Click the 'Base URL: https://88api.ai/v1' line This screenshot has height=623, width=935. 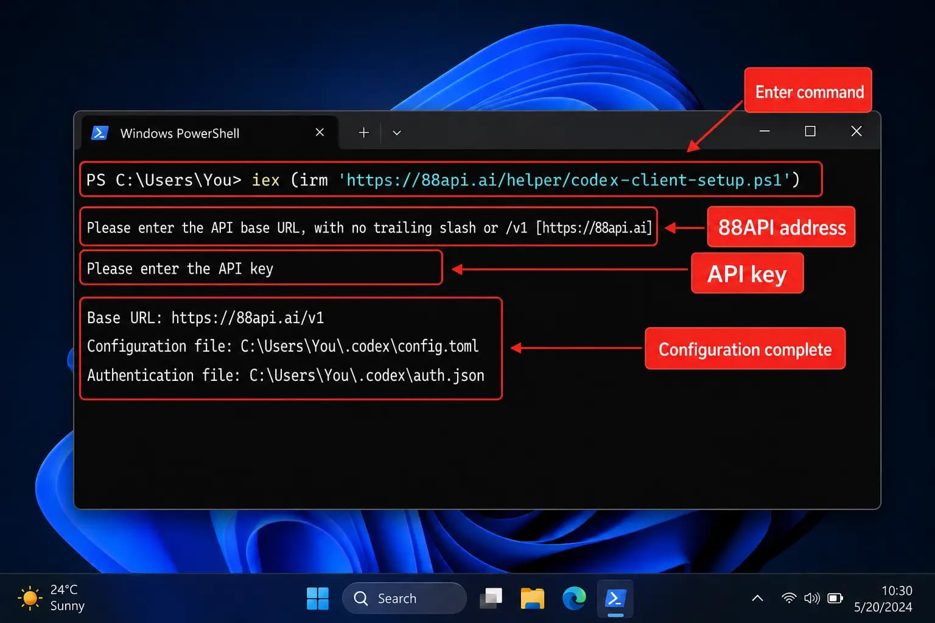pyautogui.click(x=205, y=318)
